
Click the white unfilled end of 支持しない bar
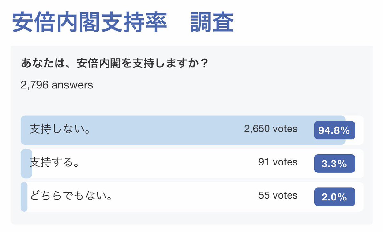tap(359, 130)
